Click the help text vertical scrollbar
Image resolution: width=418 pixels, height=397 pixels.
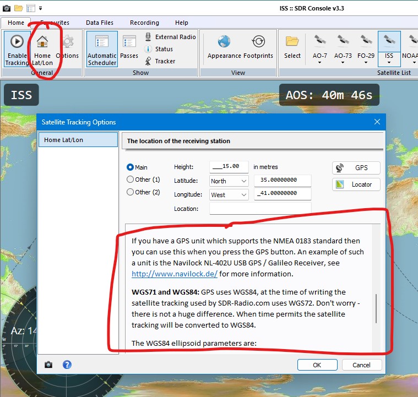click(x=376, y=308)
